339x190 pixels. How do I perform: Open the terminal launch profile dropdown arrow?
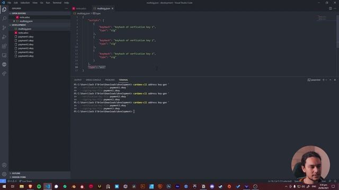coord(326,80)
